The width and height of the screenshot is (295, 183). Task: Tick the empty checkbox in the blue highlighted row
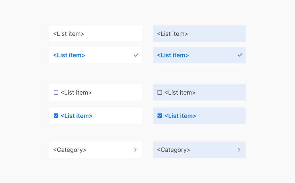click(x=160, y=93)
